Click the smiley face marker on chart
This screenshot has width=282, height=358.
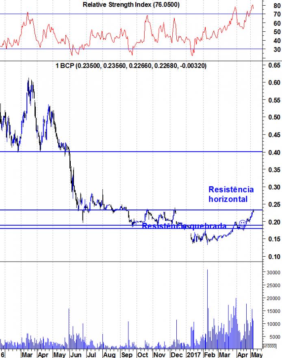click(x=242, y=223)
